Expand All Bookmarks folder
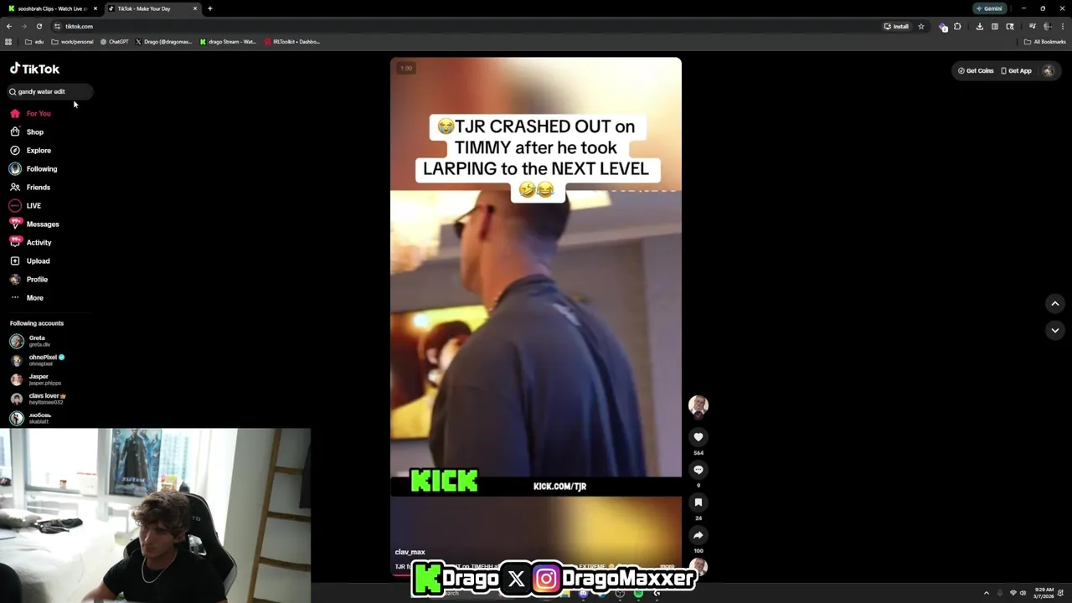 [1044, 41]
